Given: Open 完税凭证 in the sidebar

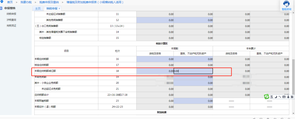Looking at the screenshot, I should point(11,26).
